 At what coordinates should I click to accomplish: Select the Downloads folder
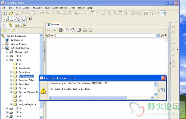coord(24,68)
